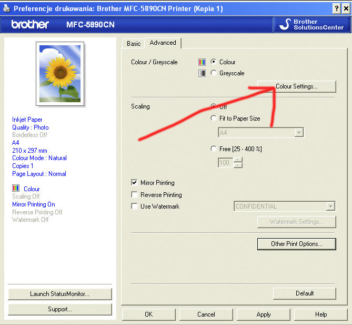Screen dimensions: 352x325
Task: Select Fit to Paper Size option
Action: pyautogui.click(x=214, y=118)
